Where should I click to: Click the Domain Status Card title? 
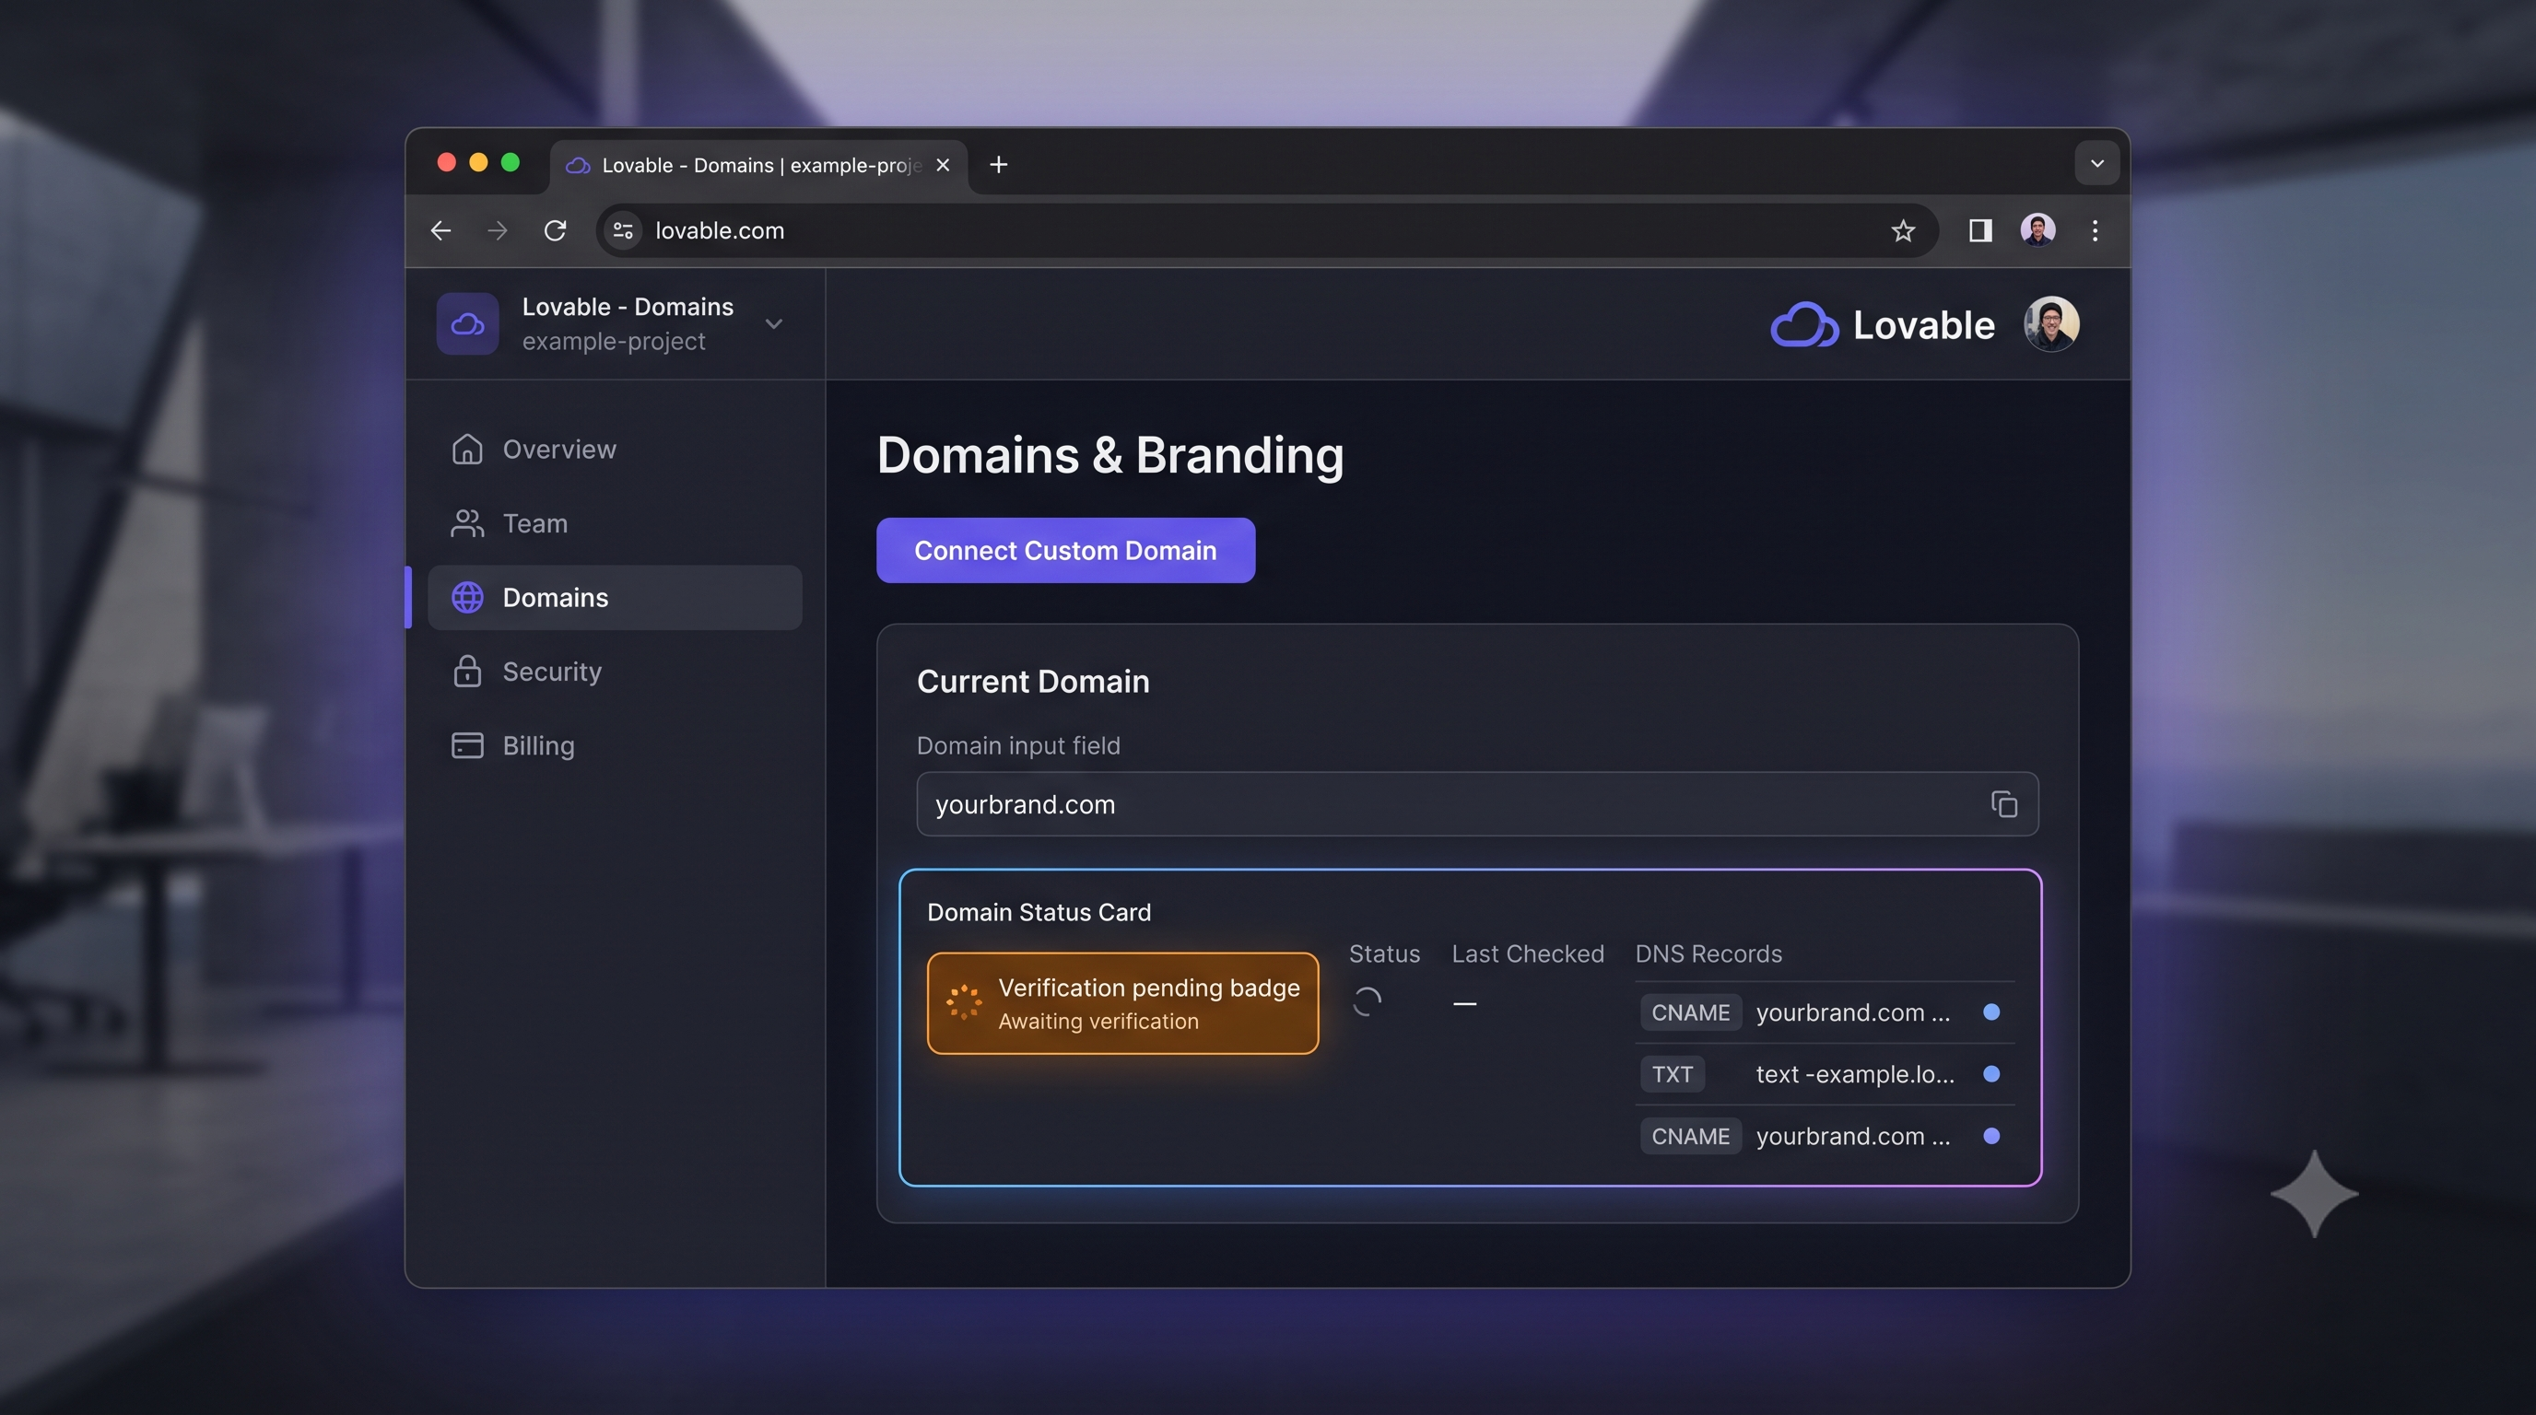(x=1039, y=912)
